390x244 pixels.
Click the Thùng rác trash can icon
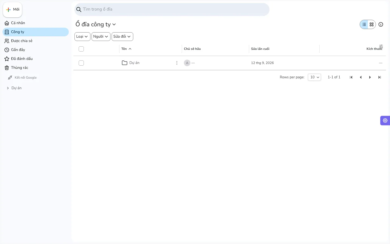tap(7, 68)
